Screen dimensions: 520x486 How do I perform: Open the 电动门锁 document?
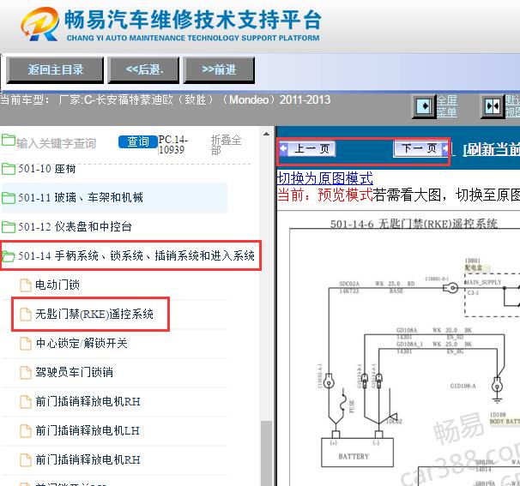57,285
